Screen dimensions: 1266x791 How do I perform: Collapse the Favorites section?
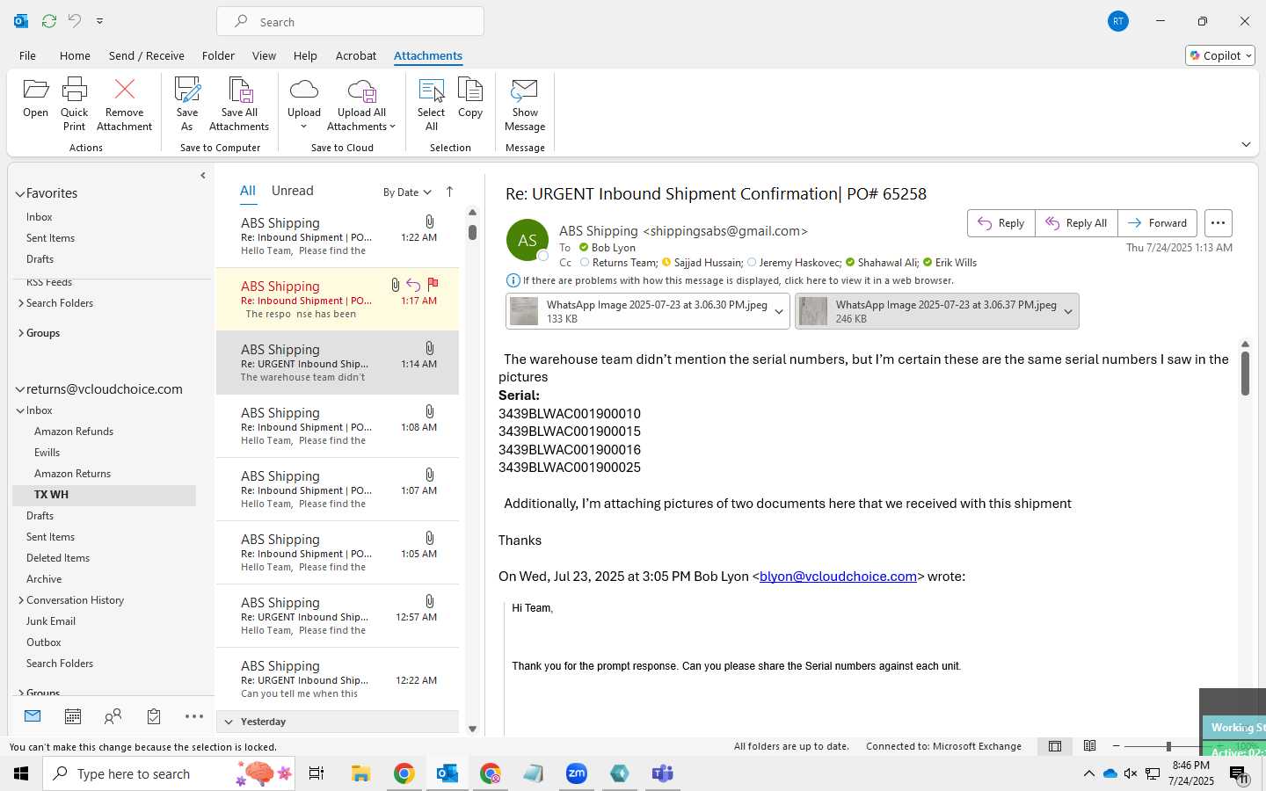[x=20, y=193]
